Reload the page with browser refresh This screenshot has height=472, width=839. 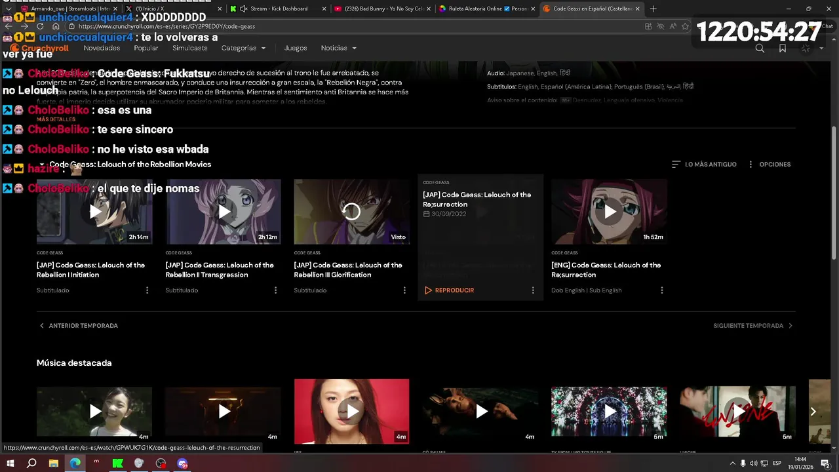[x=40, y=26]
